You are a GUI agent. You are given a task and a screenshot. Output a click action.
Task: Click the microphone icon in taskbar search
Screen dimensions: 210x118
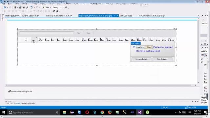tap(57, 112)
